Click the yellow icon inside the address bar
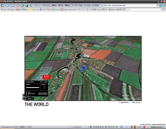 [x=157, y=5]
